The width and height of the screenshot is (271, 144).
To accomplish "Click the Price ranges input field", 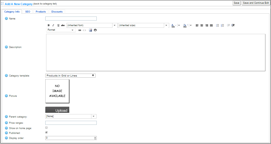I will pyautogui.click(x=71, y=123).
